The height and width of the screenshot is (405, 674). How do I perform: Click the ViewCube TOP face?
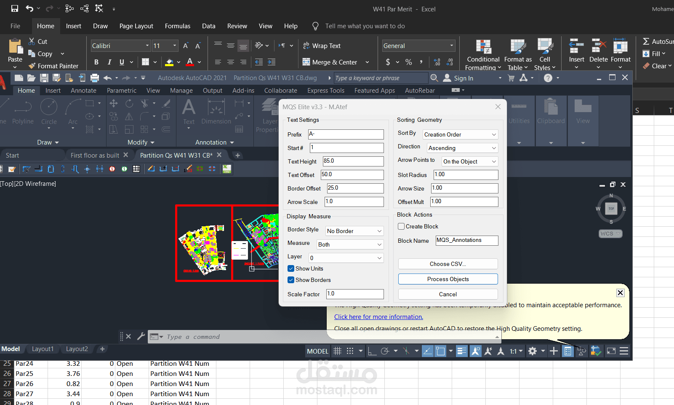(611, 208)
